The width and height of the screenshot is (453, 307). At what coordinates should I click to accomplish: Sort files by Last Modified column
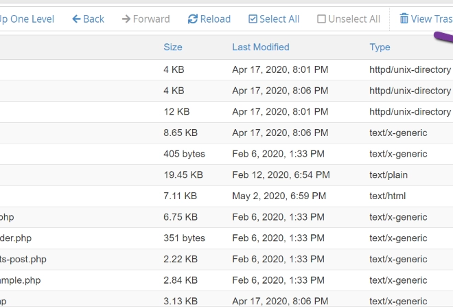point(261,47)
